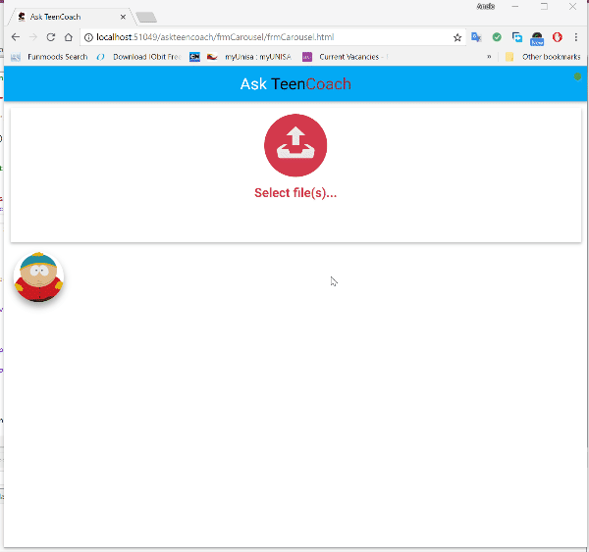Click the green status dot in header
Image resolution: width=589 pixels, height=552 pixels.
(577, 76)
